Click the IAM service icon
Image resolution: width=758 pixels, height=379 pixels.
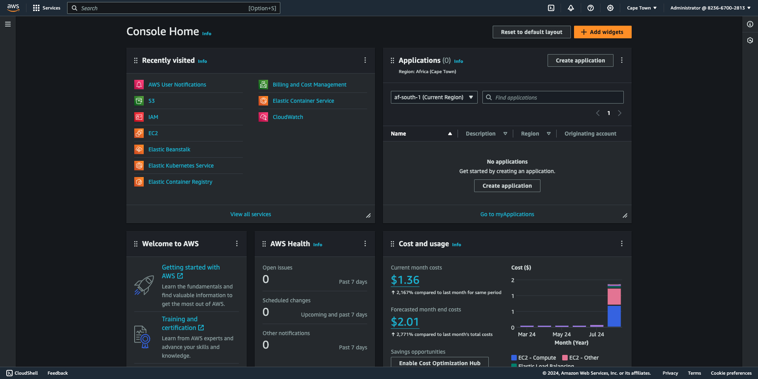coord(139,117)
